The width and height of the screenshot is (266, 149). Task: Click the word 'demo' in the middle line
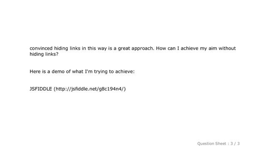58,72
